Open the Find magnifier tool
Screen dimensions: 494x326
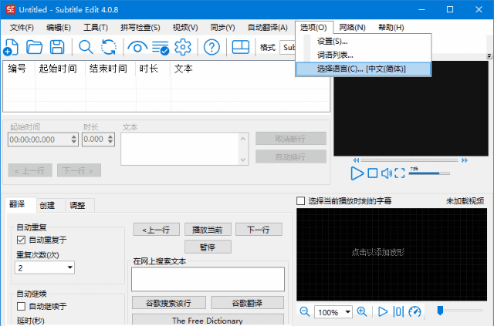86,47
